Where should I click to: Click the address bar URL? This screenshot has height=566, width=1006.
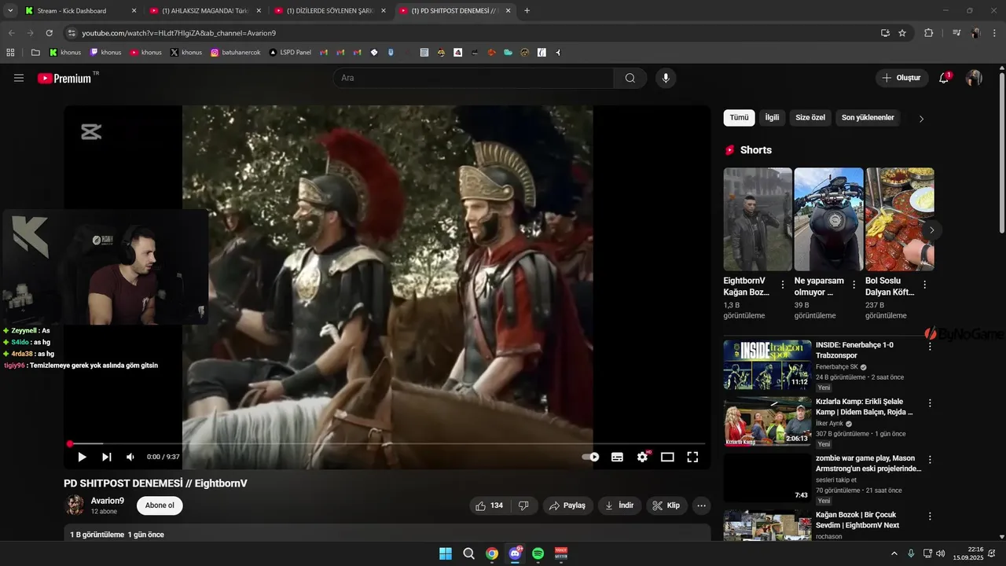click(x=179, y=33)
